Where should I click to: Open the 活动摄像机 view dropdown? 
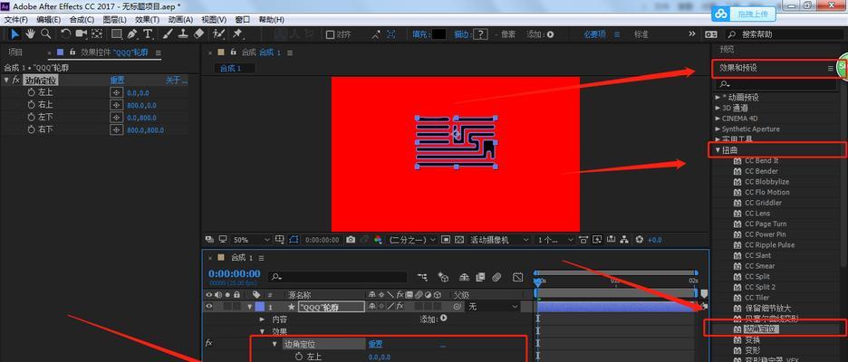pyautogui.click(x=500, y=240)
